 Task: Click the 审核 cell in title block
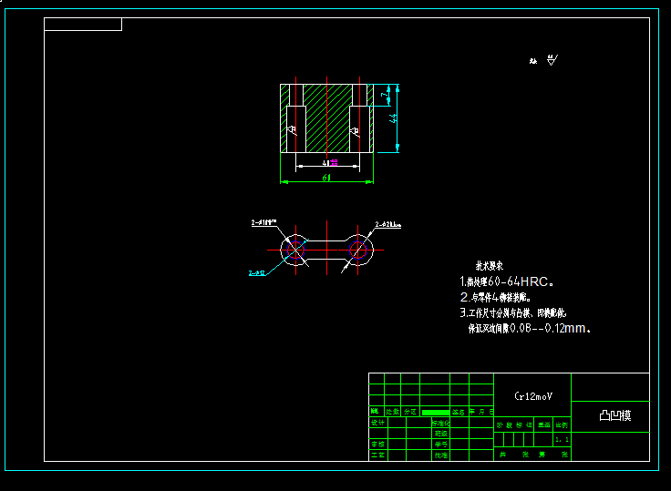coord(378,444)
